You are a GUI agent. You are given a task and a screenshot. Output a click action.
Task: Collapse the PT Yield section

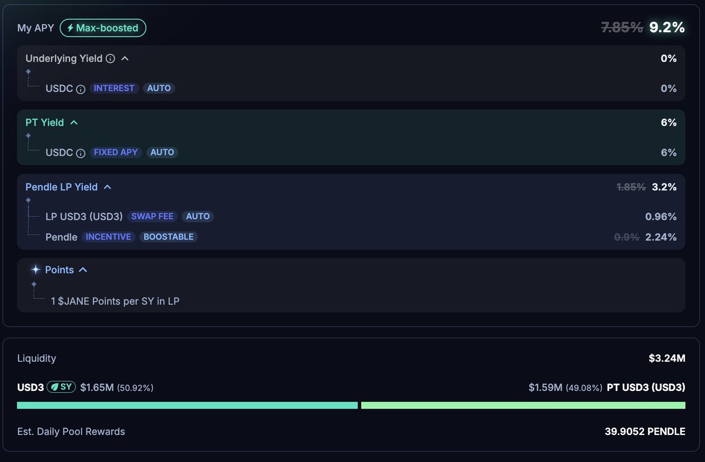(x=74, y=123)
